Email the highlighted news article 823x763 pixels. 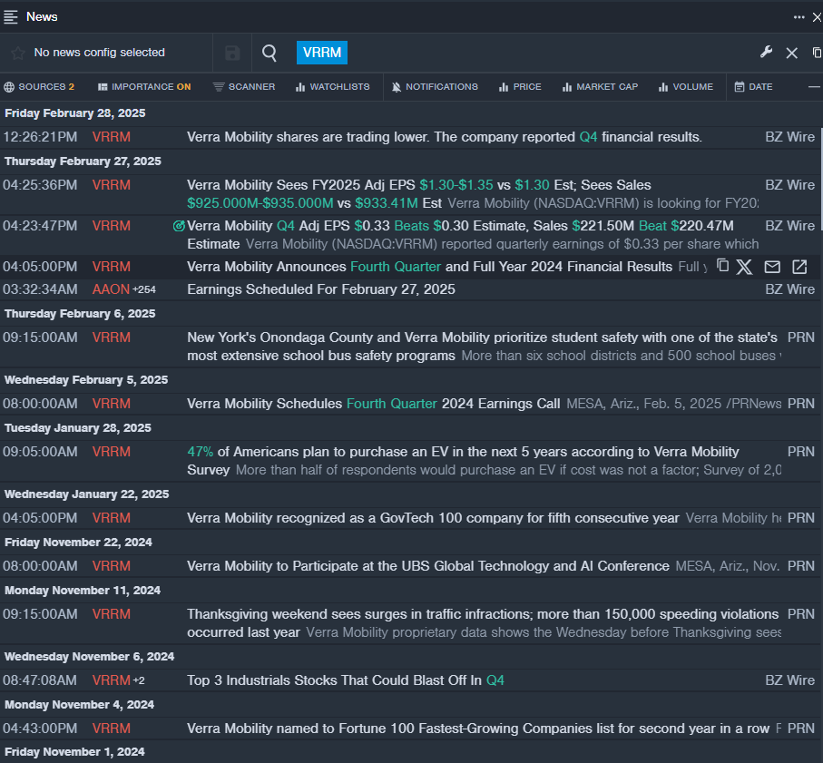pyautogui.click(x=772, y=266)
